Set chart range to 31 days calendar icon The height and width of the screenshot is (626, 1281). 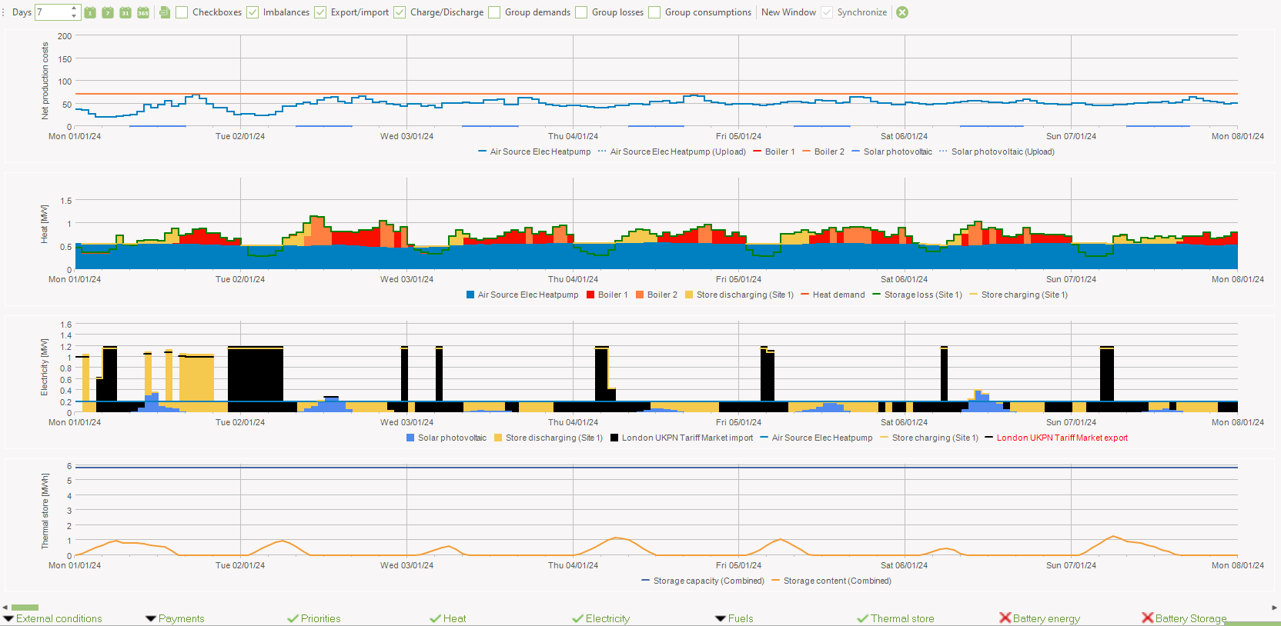[125, 12]
